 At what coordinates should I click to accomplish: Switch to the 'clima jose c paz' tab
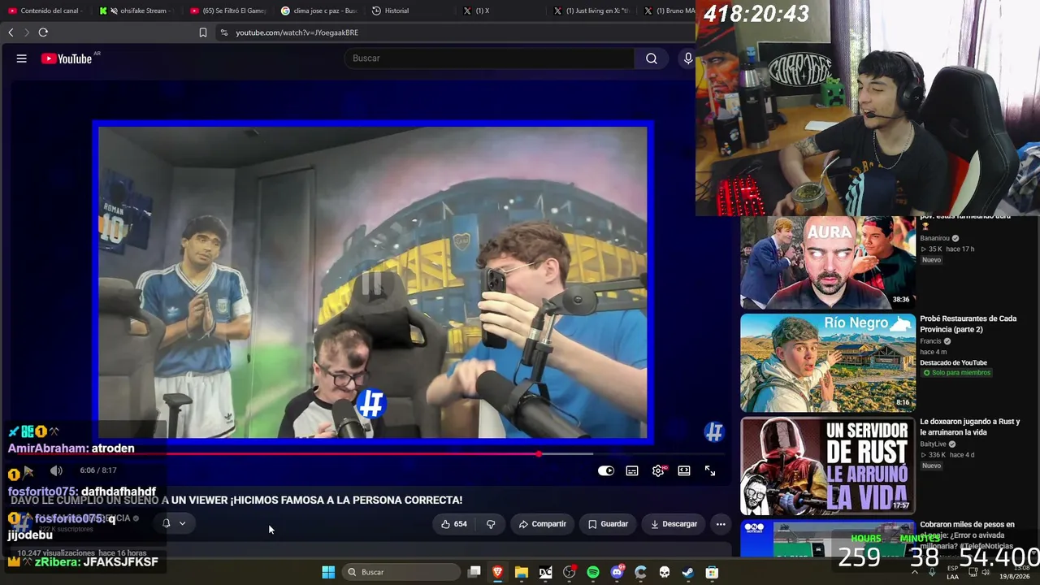click(318, 11)
